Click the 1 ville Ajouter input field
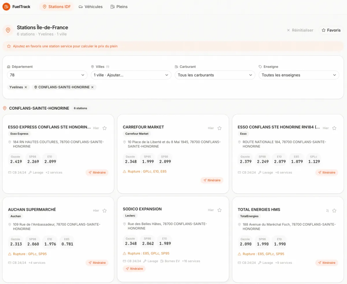 (x=131, y=75)
